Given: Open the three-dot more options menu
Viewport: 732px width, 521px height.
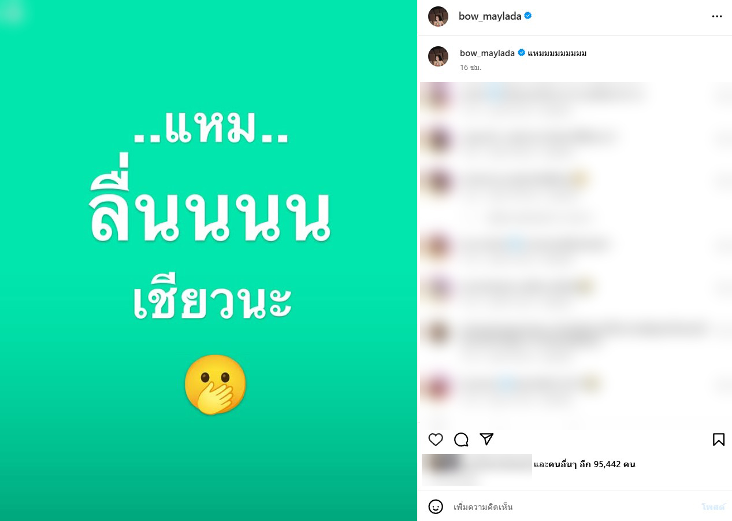Looking at the screenshot, I should (717, 16).
